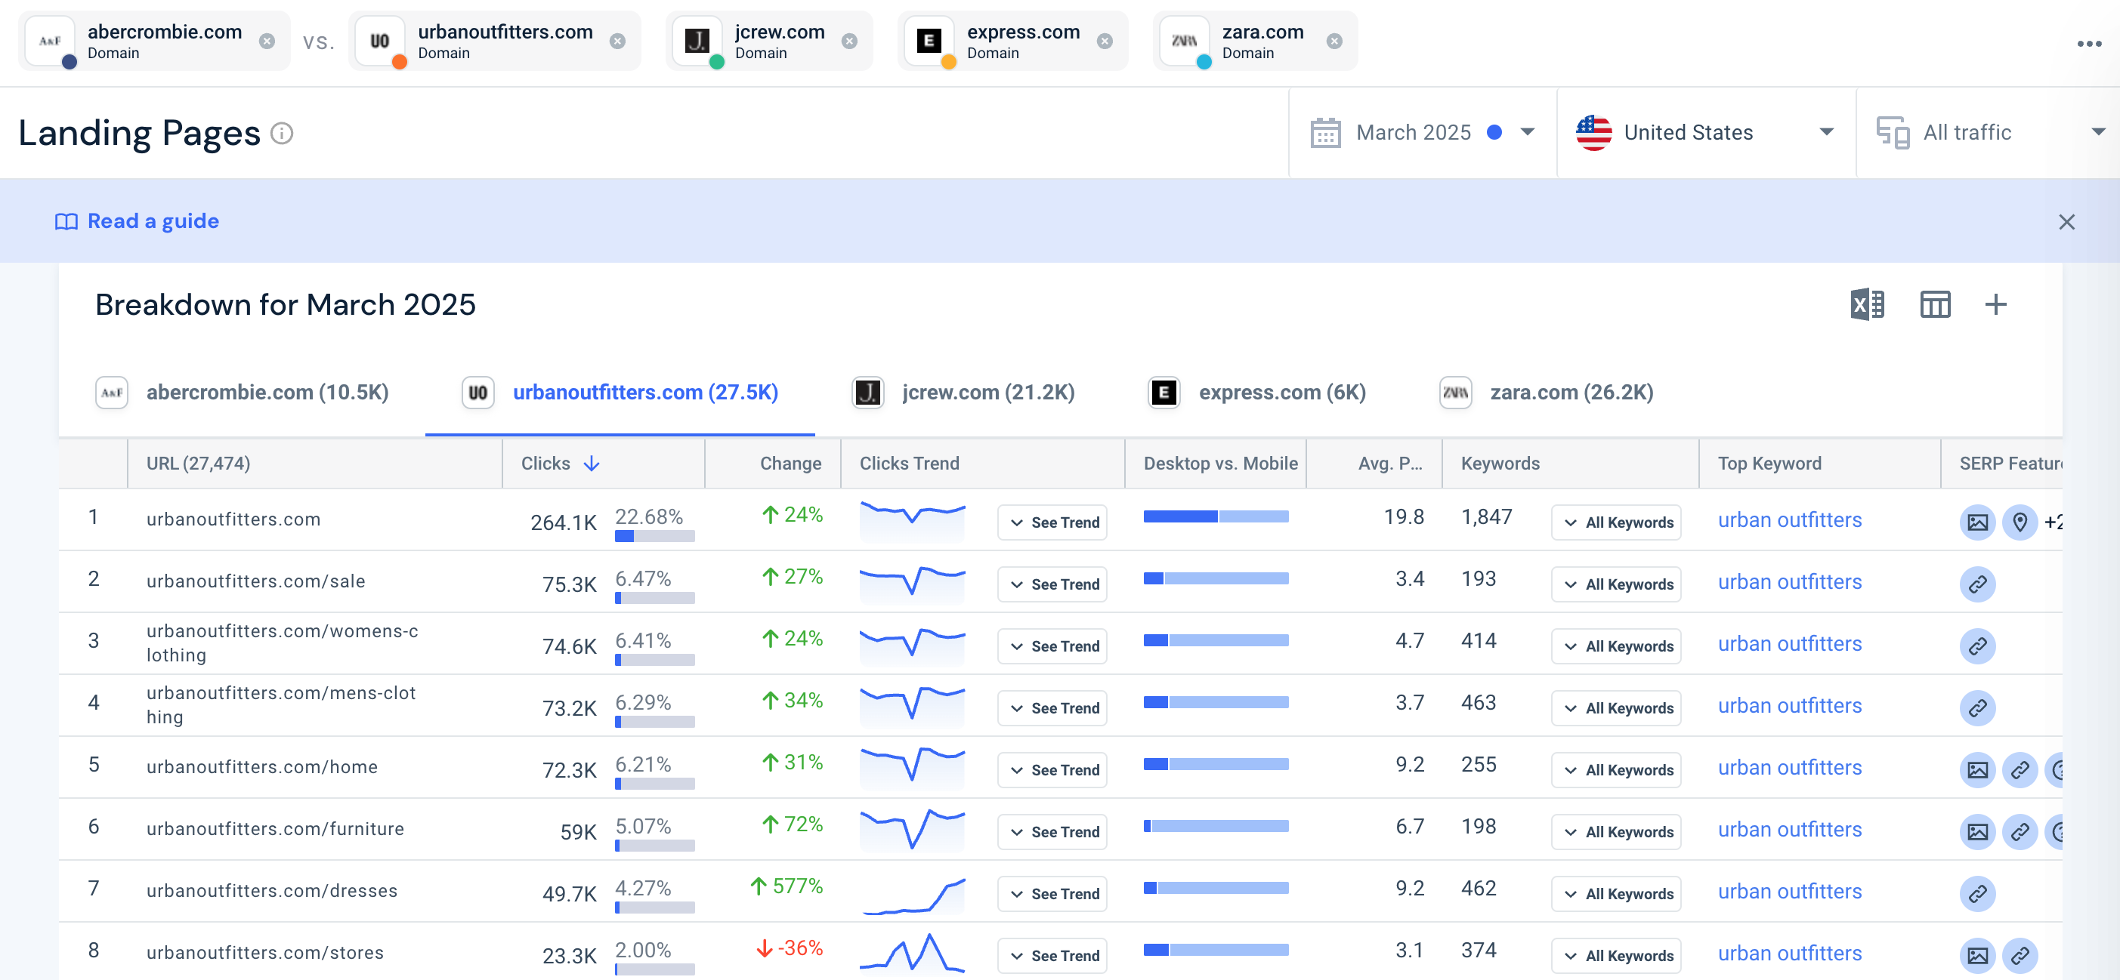2120x980 pixels.
Task: Open All Keywords for /sale row
Action: coord(1616,584)
